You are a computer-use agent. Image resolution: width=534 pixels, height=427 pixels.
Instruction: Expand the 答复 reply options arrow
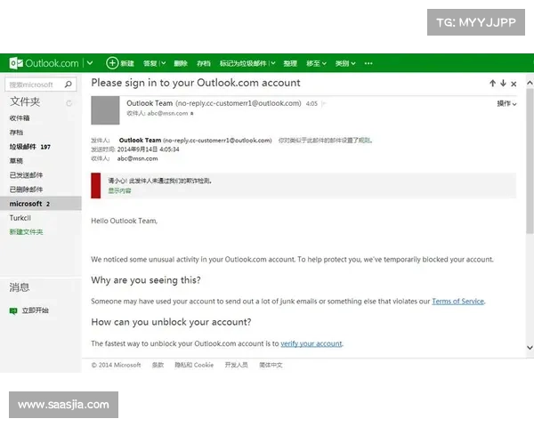(x=164, y=63)
